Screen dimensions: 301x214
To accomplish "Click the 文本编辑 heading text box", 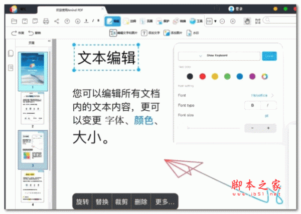I will pyautogui.click(x=106, y=58).
